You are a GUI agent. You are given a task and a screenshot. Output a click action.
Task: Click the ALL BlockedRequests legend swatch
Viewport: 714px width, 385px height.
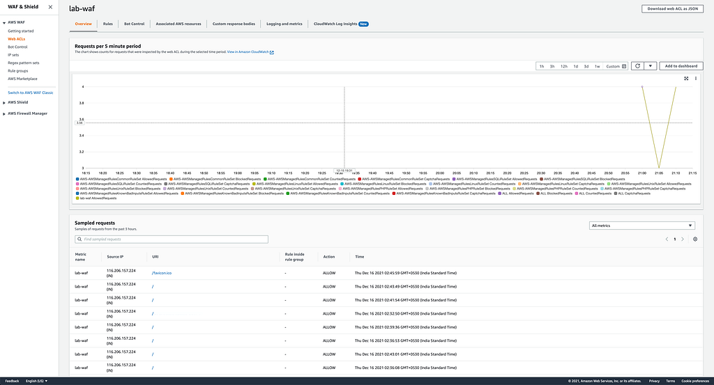pos(538,194)
